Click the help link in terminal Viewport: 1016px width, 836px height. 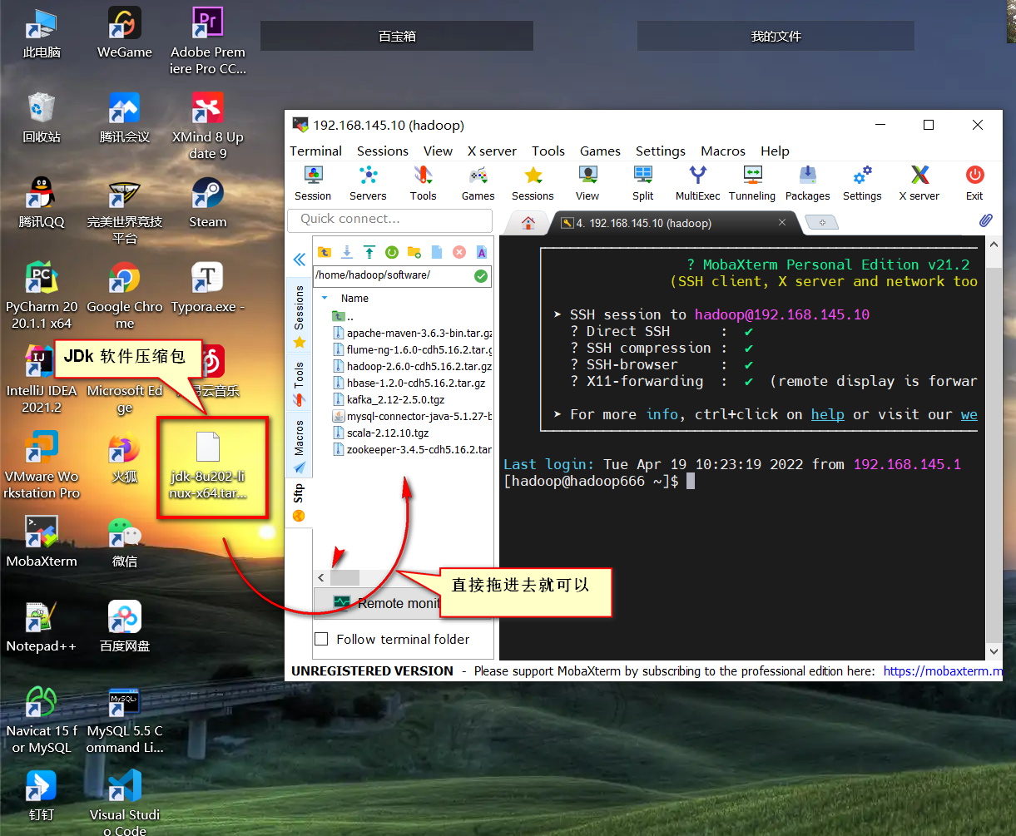827,414
